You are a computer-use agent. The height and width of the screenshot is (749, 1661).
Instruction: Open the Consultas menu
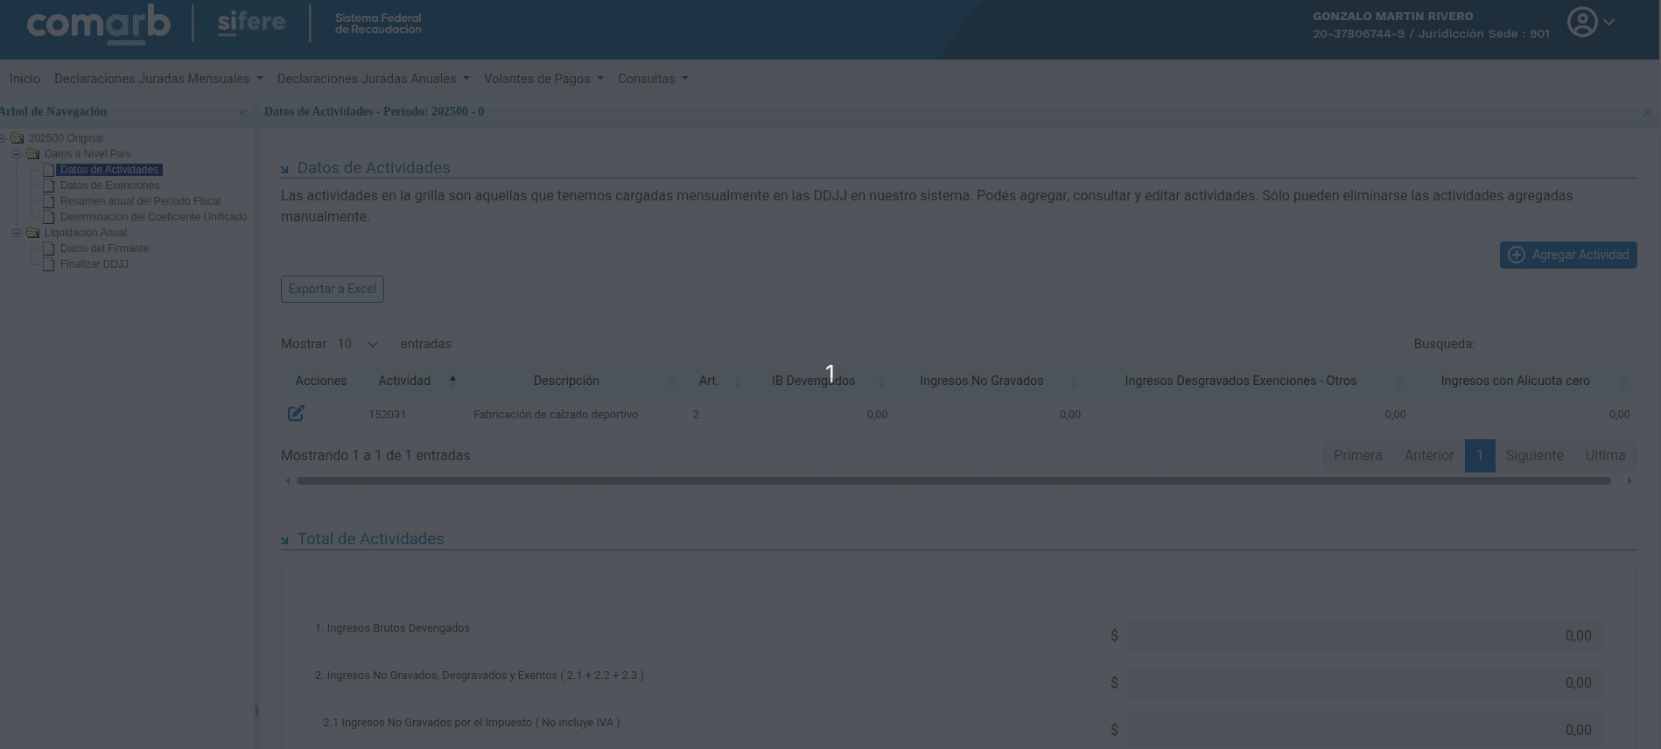[653, 79]
